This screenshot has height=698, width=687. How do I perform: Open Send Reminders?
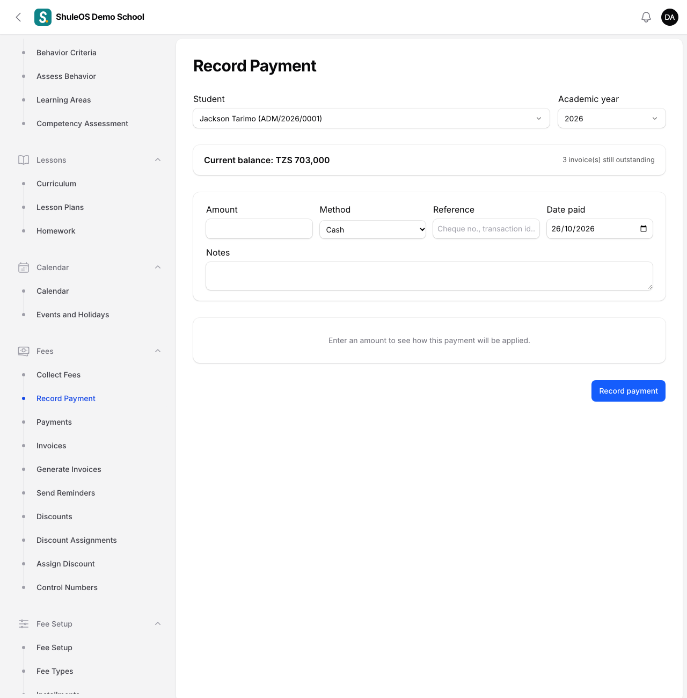click(x=65, y=493)
